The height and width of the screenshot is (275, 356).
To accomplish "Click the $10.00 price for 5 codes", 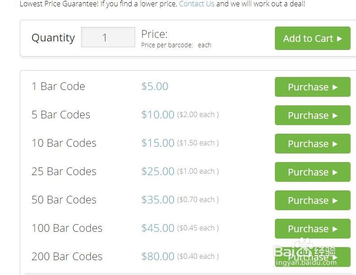I will pos(158,114).
